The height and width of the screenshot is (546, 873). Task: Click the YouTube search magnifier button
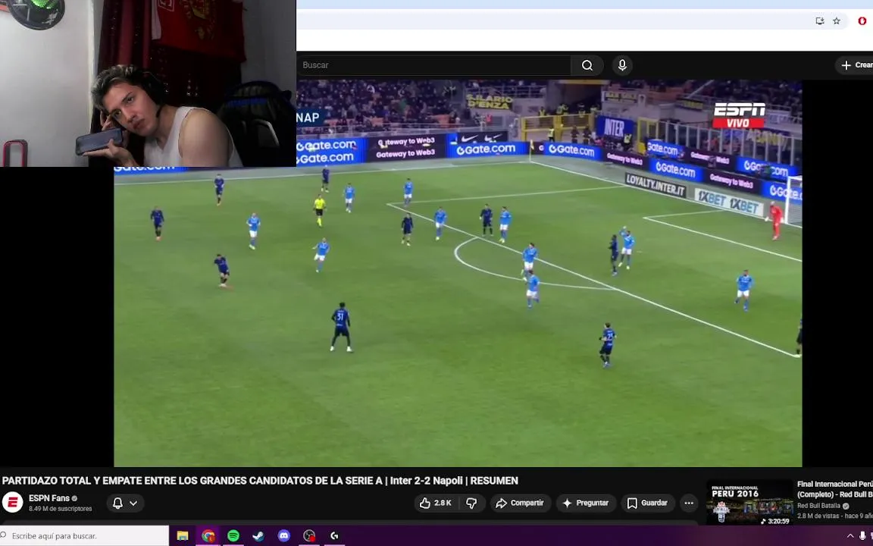tap(587, 65)
